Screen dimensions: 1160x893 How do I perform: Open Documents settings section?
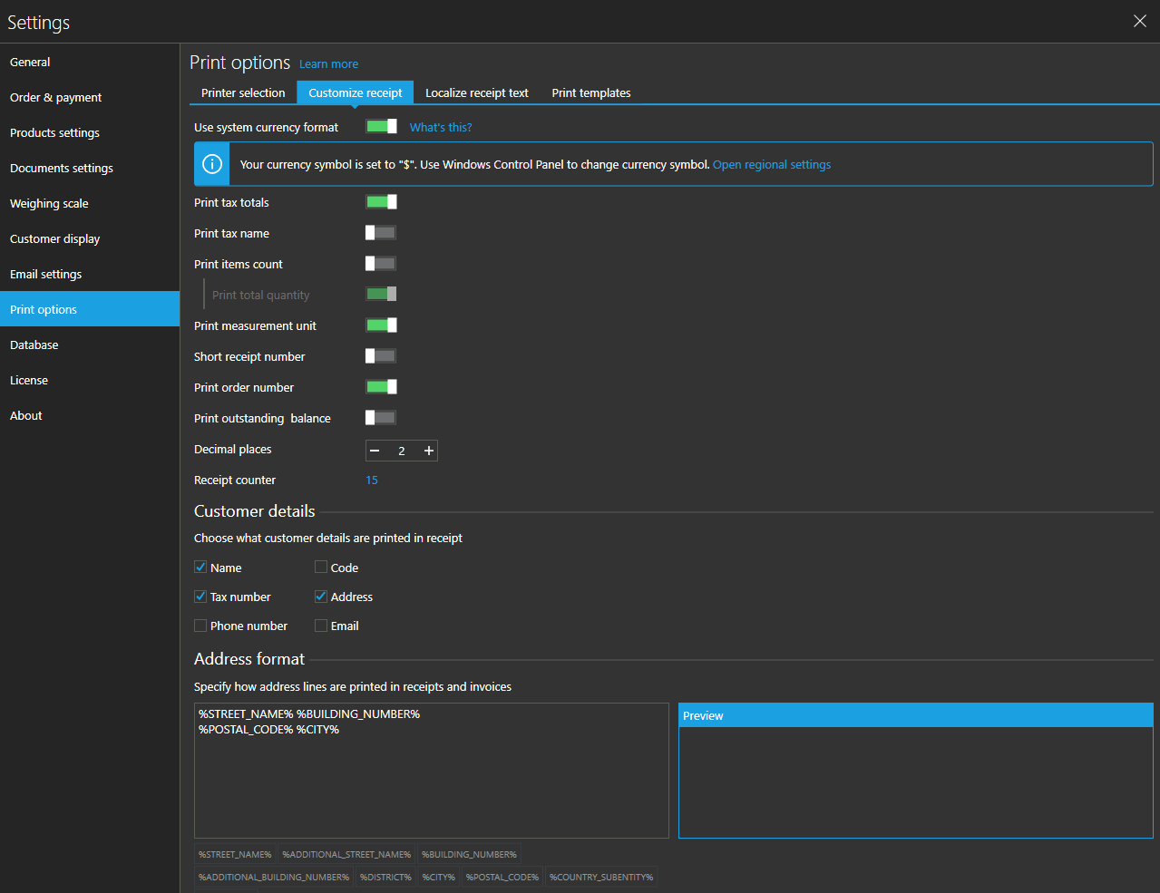point(90,168)
